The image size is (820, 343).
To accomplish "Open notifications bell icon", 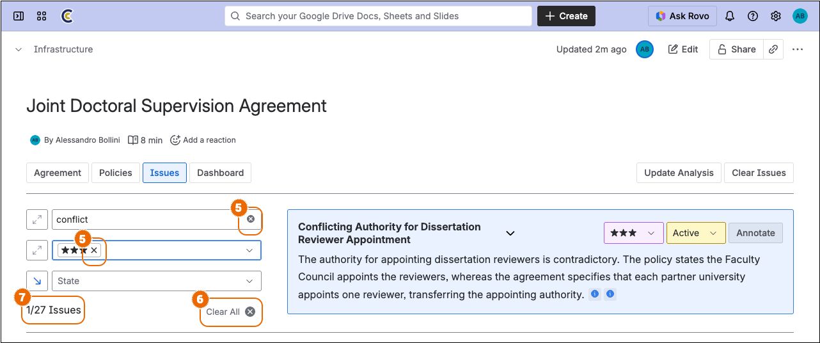I will coord(729,16).
